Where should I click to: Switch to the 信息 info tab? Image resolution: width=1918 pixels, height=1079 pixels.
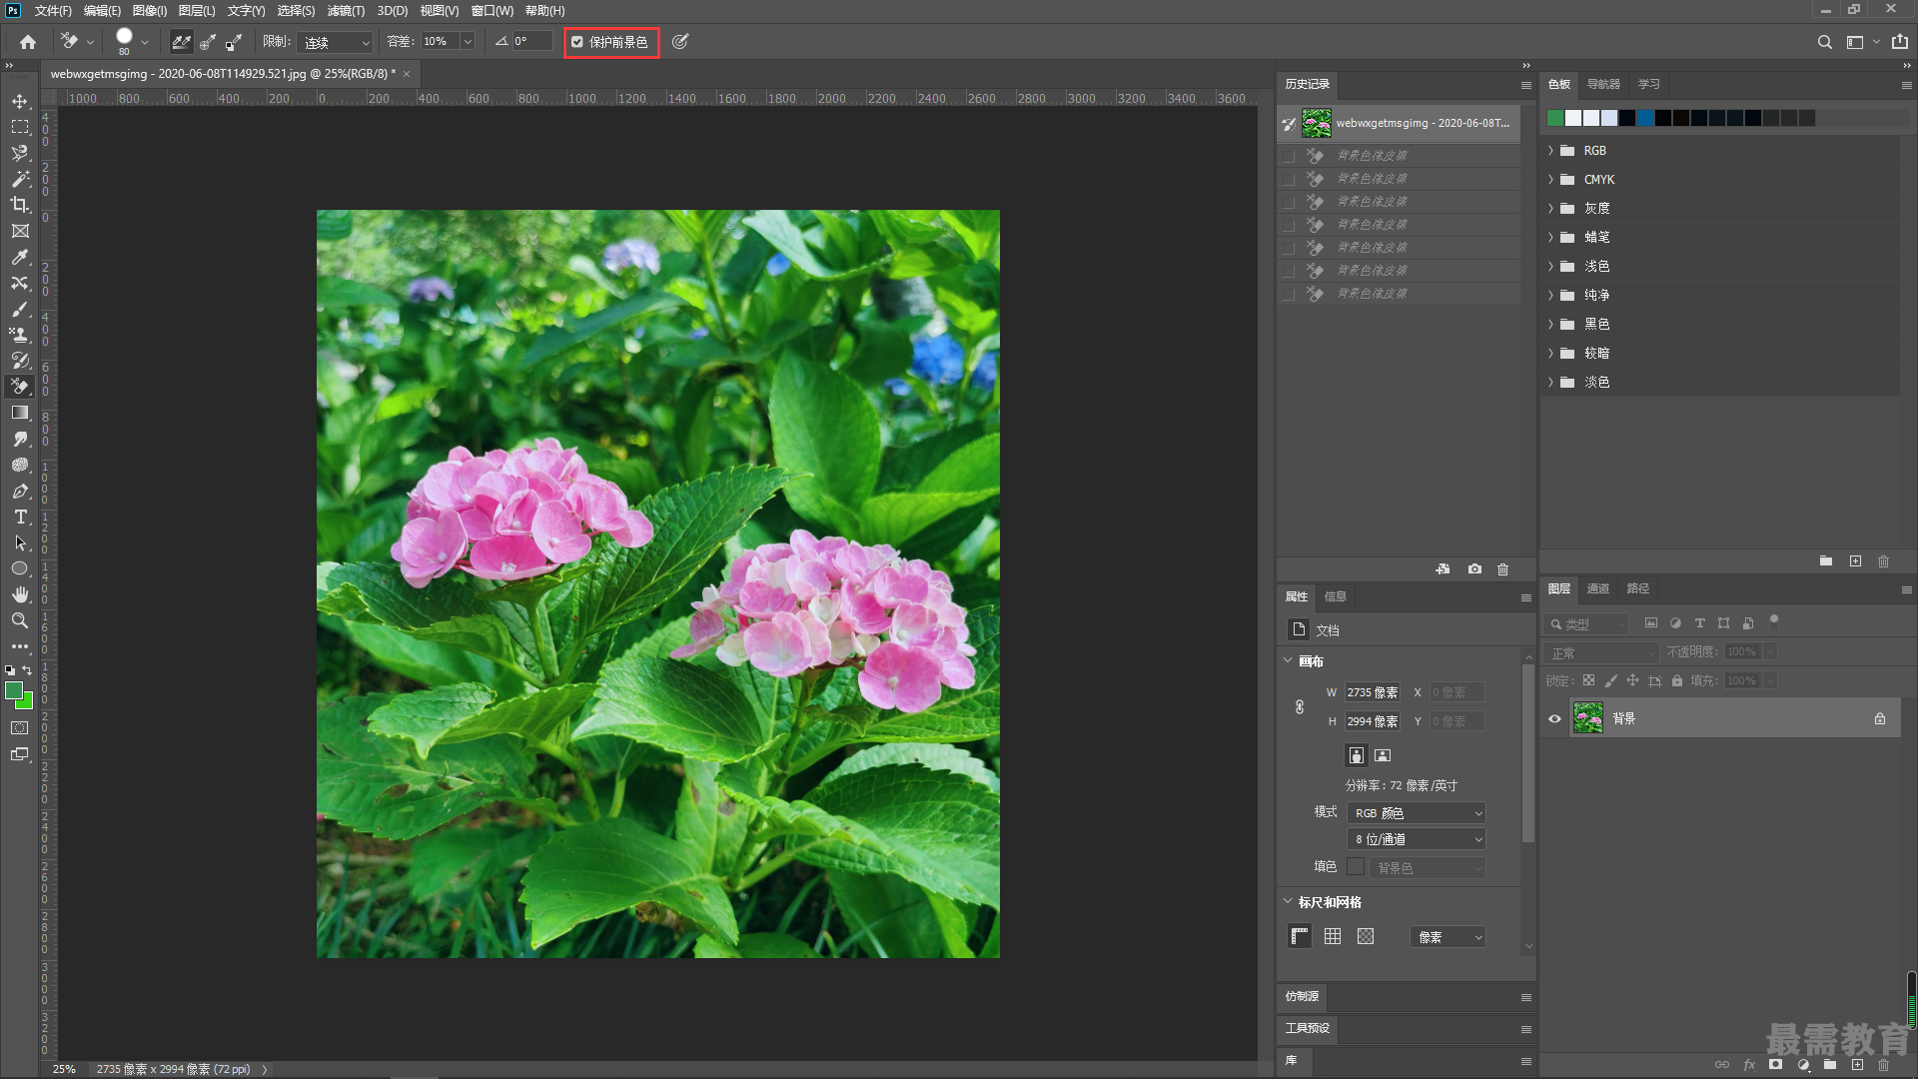(x=1335, y=596)
